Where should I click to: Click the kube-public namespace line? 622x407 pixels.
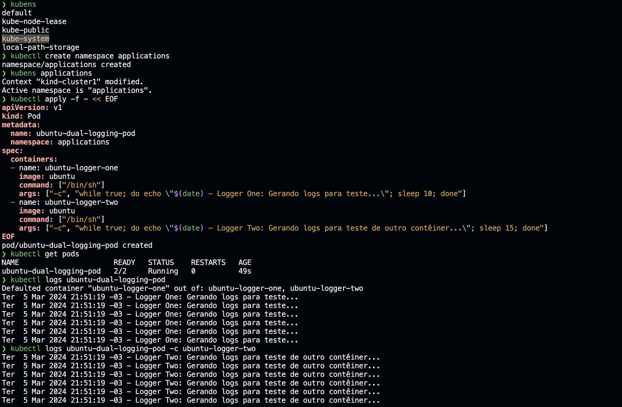click(25, 30)
